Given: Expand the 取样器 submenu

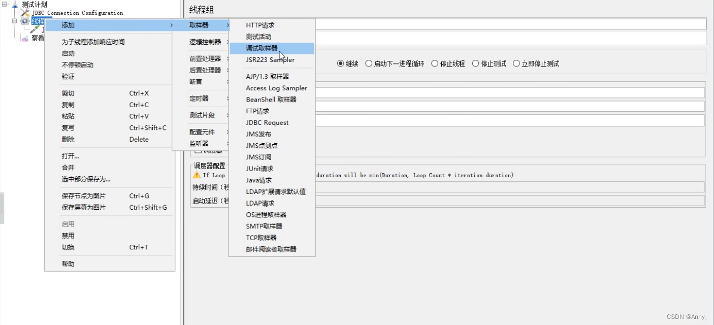Looking at the screenshot, I should tap(201, 25).
